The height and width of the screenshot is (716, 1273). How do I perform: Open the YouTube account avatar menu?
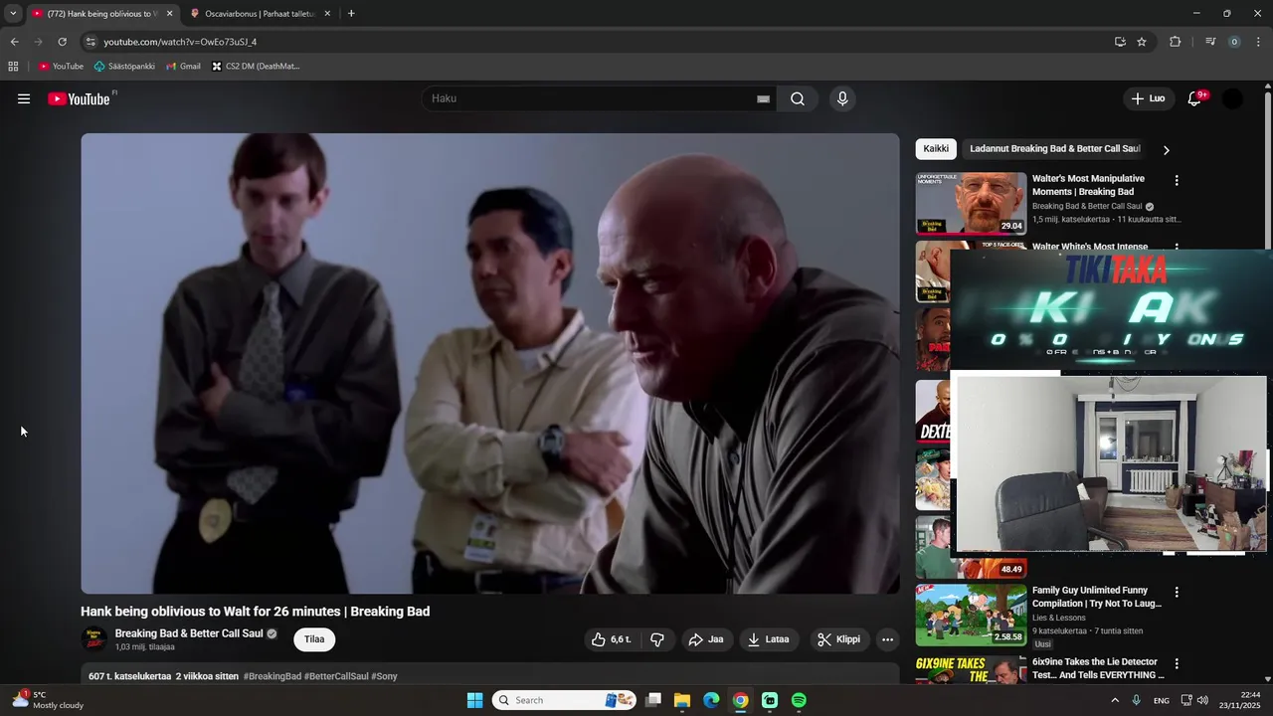1232,98
